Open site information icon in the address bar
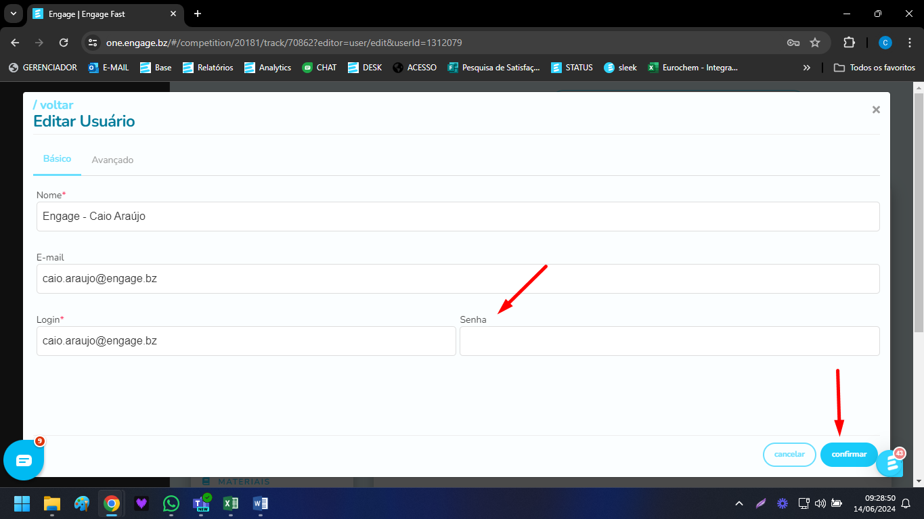924x519 pixels. 93,43
